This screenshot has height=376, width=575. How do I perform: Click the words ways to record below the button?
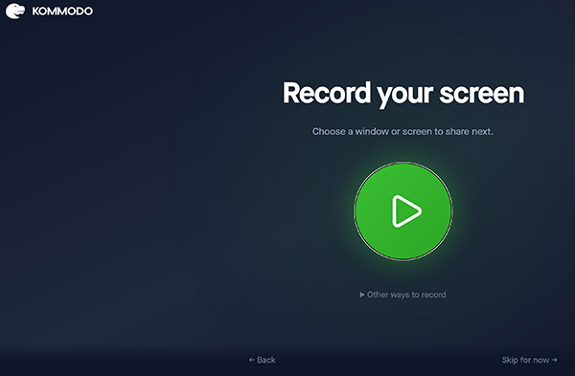[416, 295]
